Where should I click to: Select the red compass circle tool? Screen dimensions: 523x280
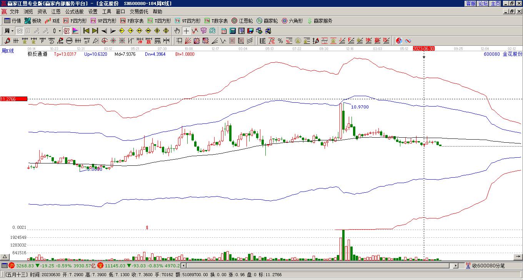pos(104,41)
